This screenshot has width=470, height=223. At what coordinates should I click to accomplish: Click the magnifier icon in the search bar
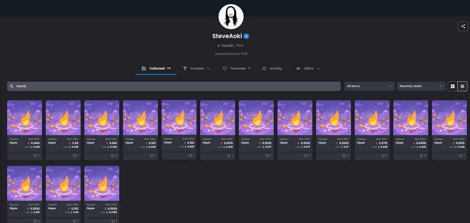pos(12,86)
